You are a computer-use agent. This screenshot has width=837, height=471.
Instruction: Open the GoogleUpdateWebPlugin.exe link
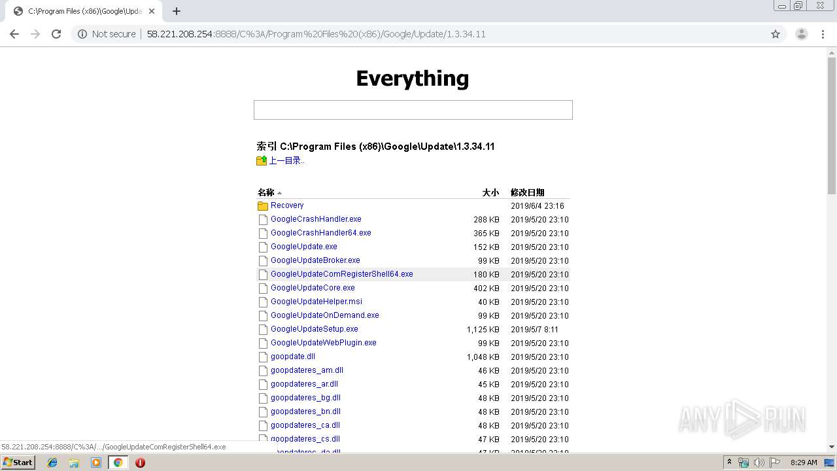click(324, 343)
